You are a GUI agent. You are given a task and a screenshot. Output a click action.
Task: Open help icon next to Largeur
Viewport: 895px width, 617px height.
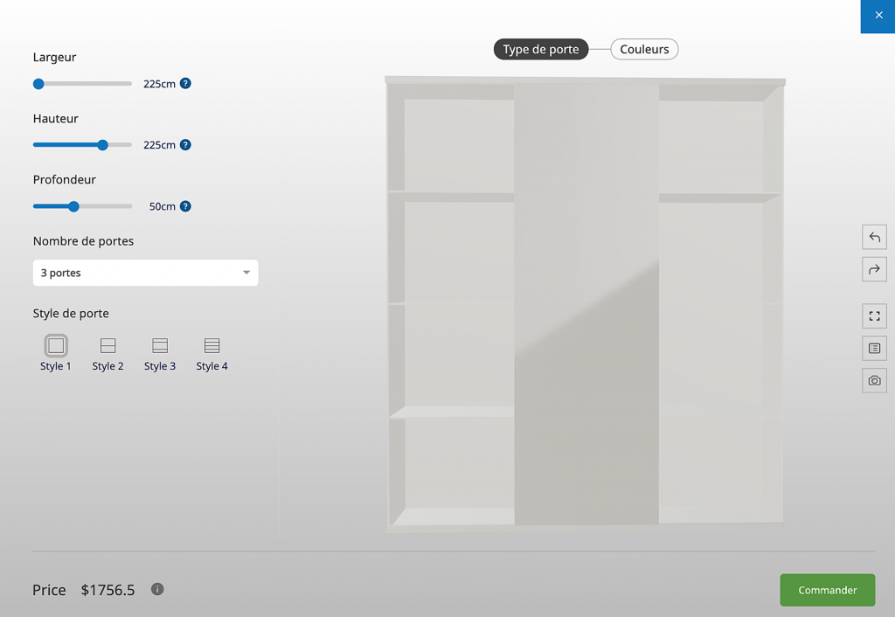185,84
